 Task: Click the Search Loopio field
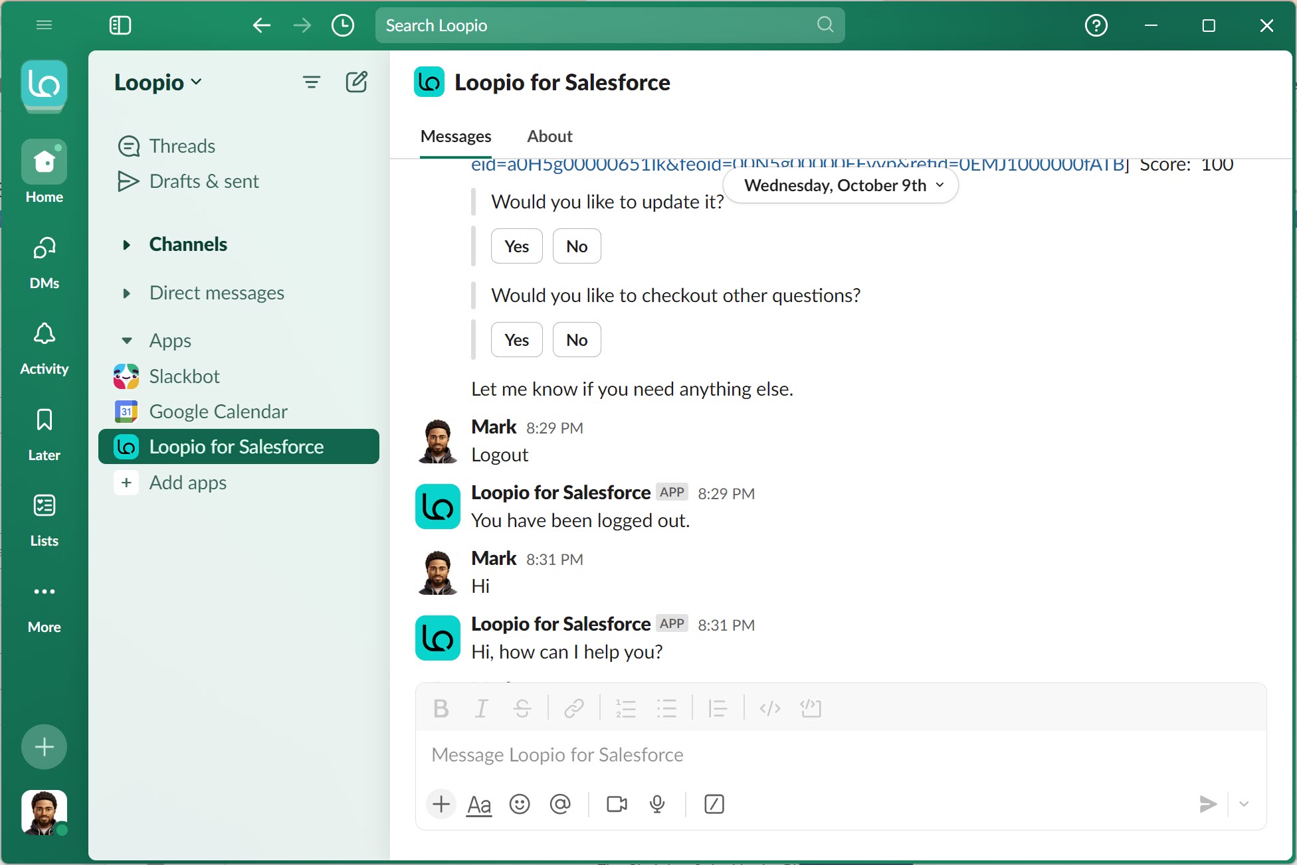(x=610, y=25)
